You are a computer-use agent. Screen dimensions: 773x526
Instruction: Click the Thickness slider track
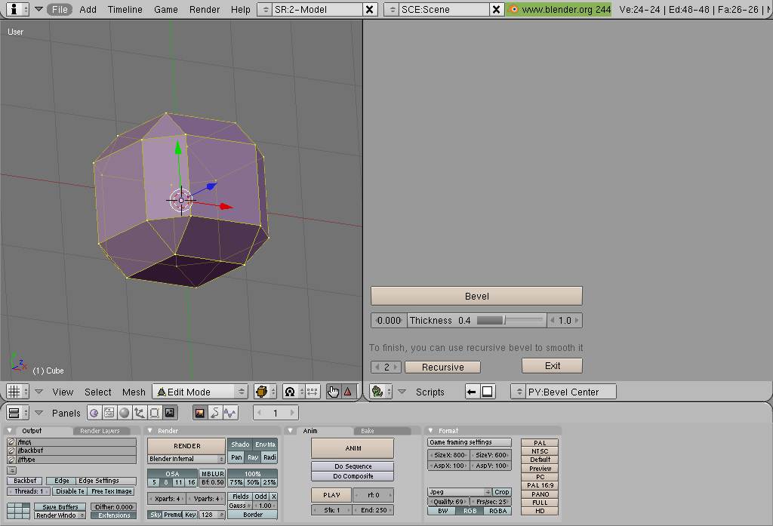(511, 320)
